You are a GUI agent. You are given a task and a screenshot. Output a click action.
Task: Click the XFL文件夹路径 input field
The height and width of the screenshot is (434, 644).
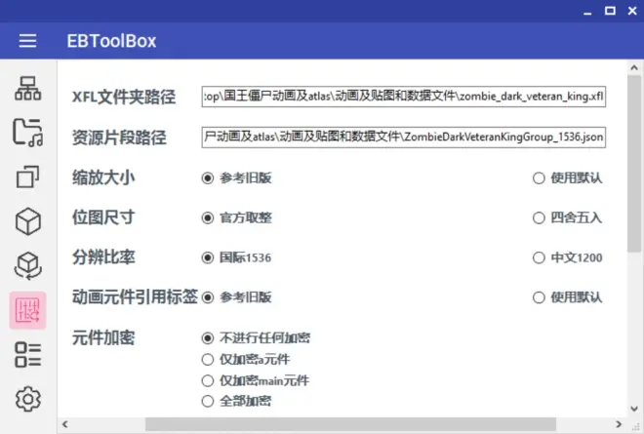pos(404,97)
